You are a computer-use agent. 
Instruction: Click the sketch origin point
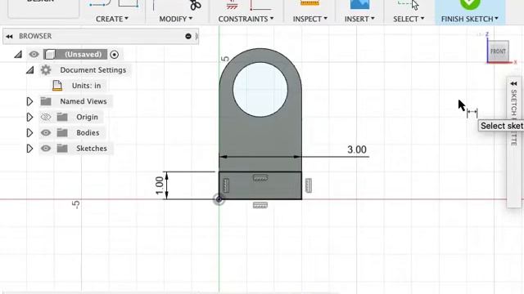click(219, 199)
